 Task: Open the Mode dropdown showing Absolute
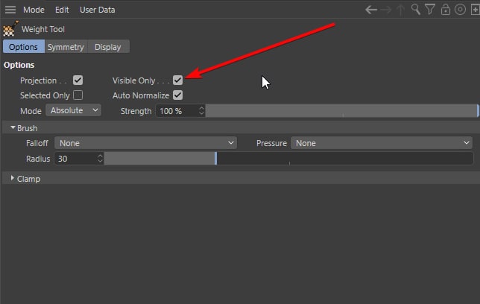click(74, 110)
